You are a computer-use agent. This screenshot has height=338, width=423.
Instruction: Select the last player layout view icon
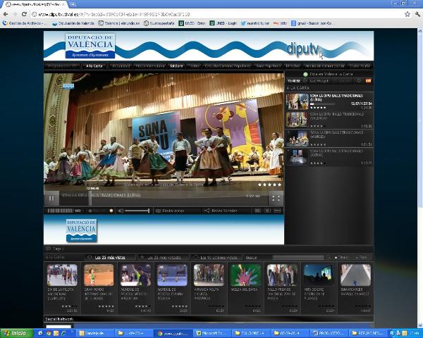point(277,211)
